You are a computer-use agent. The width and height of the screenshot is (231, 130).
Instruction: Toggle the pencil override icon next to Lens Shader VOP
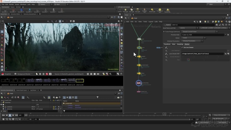(x=166, y=54)
